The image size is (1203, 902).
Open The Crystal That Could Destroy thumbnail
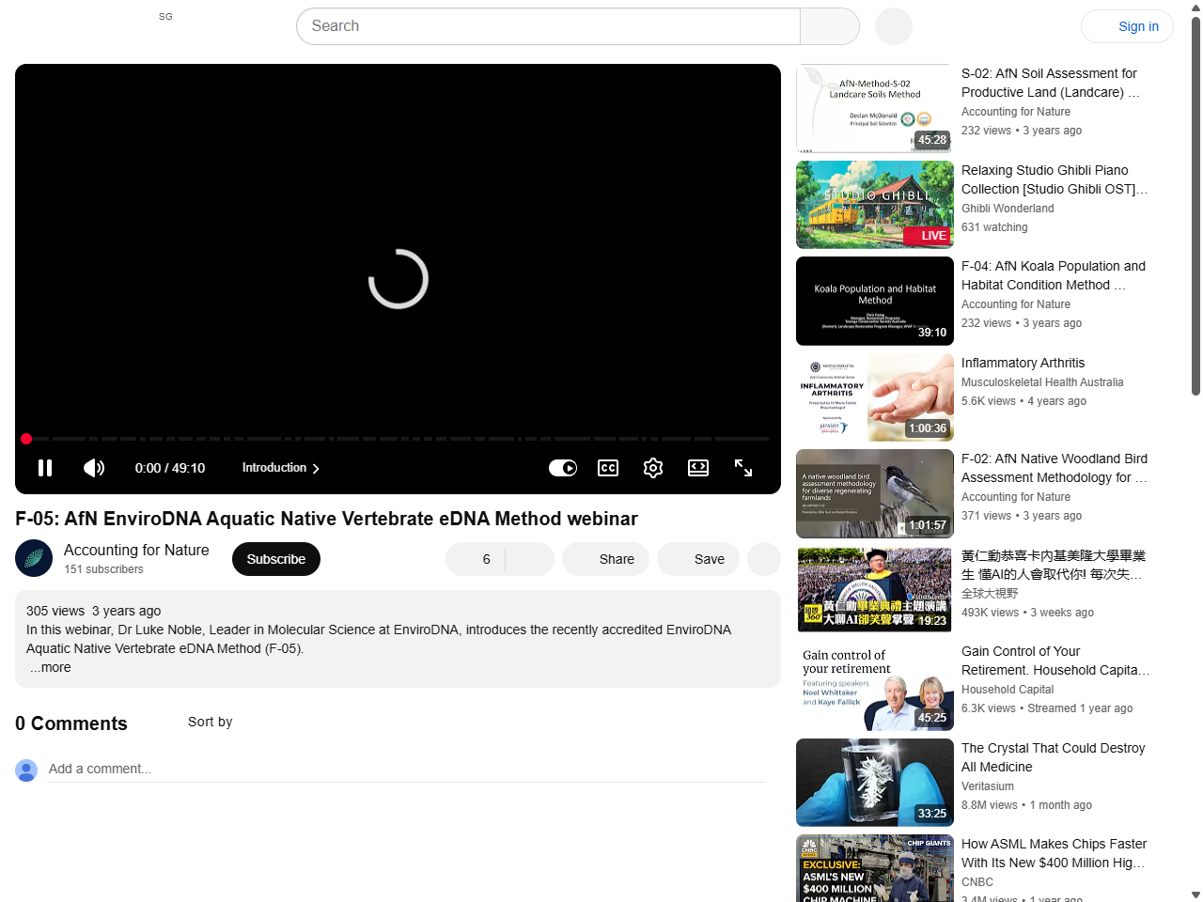coord(875,783)
